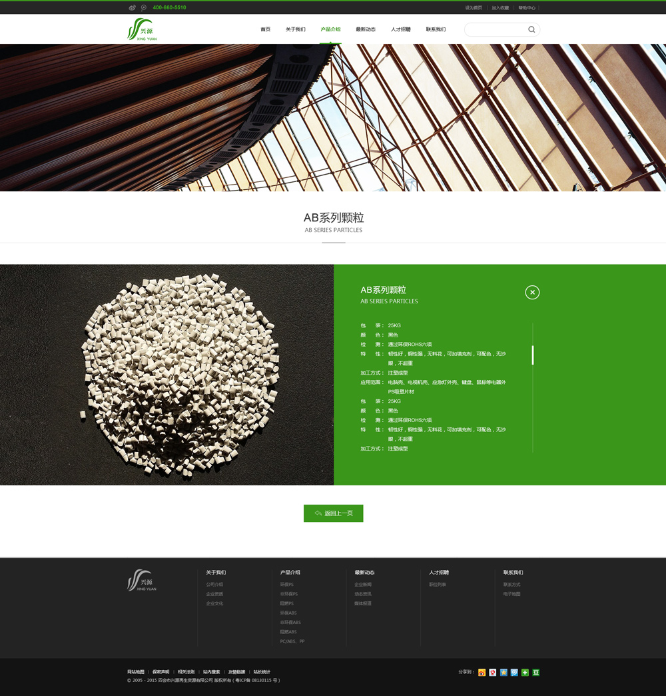Image resolution: width=666 pixels, height=696 pixels.
Task: Go to 人才招聘 in top navigation
Action: pyautogui.click(x=400, y=29)
